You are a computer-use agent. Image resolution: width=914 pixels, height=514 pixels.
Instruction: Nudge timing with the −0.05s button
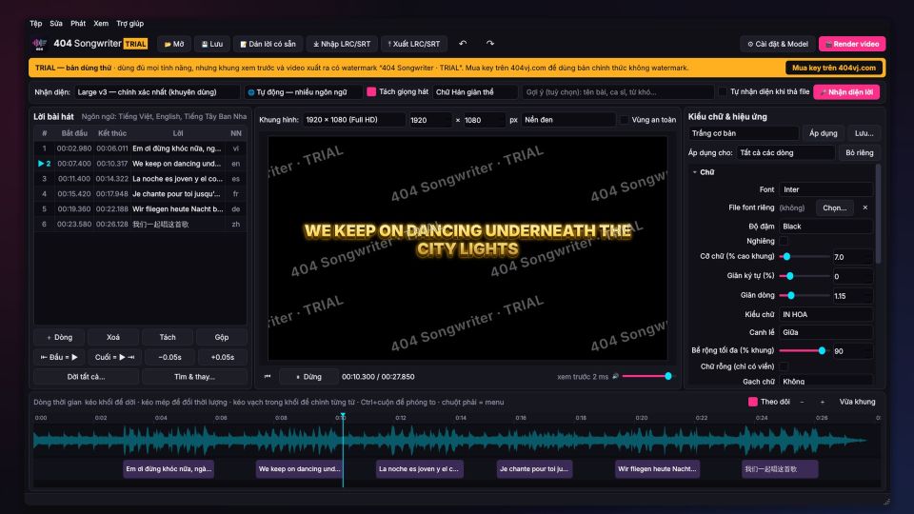coord(169,357)
